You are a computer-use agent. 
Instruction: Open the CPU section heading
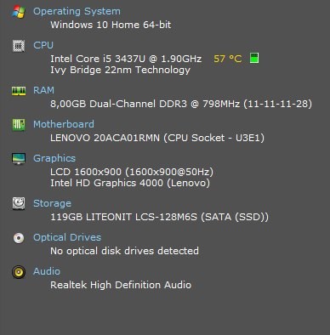(43, 45)
